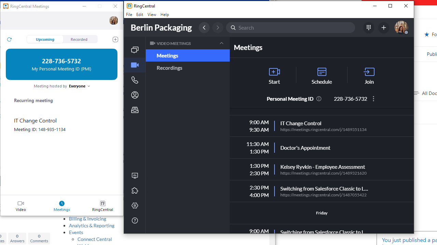Click the Connect Central link
437x245 pixels.
click(x=95, y=239)
